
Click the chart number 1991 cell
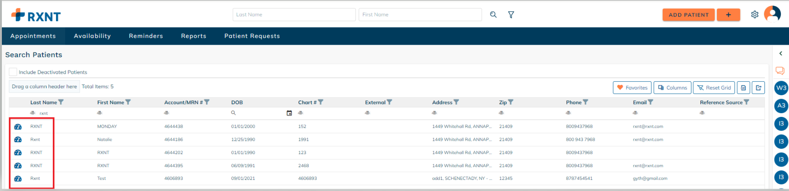[304, 139]
